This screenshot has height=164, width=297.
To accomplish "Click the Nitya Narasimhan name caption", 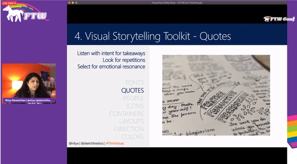I will tap(28, 100).
